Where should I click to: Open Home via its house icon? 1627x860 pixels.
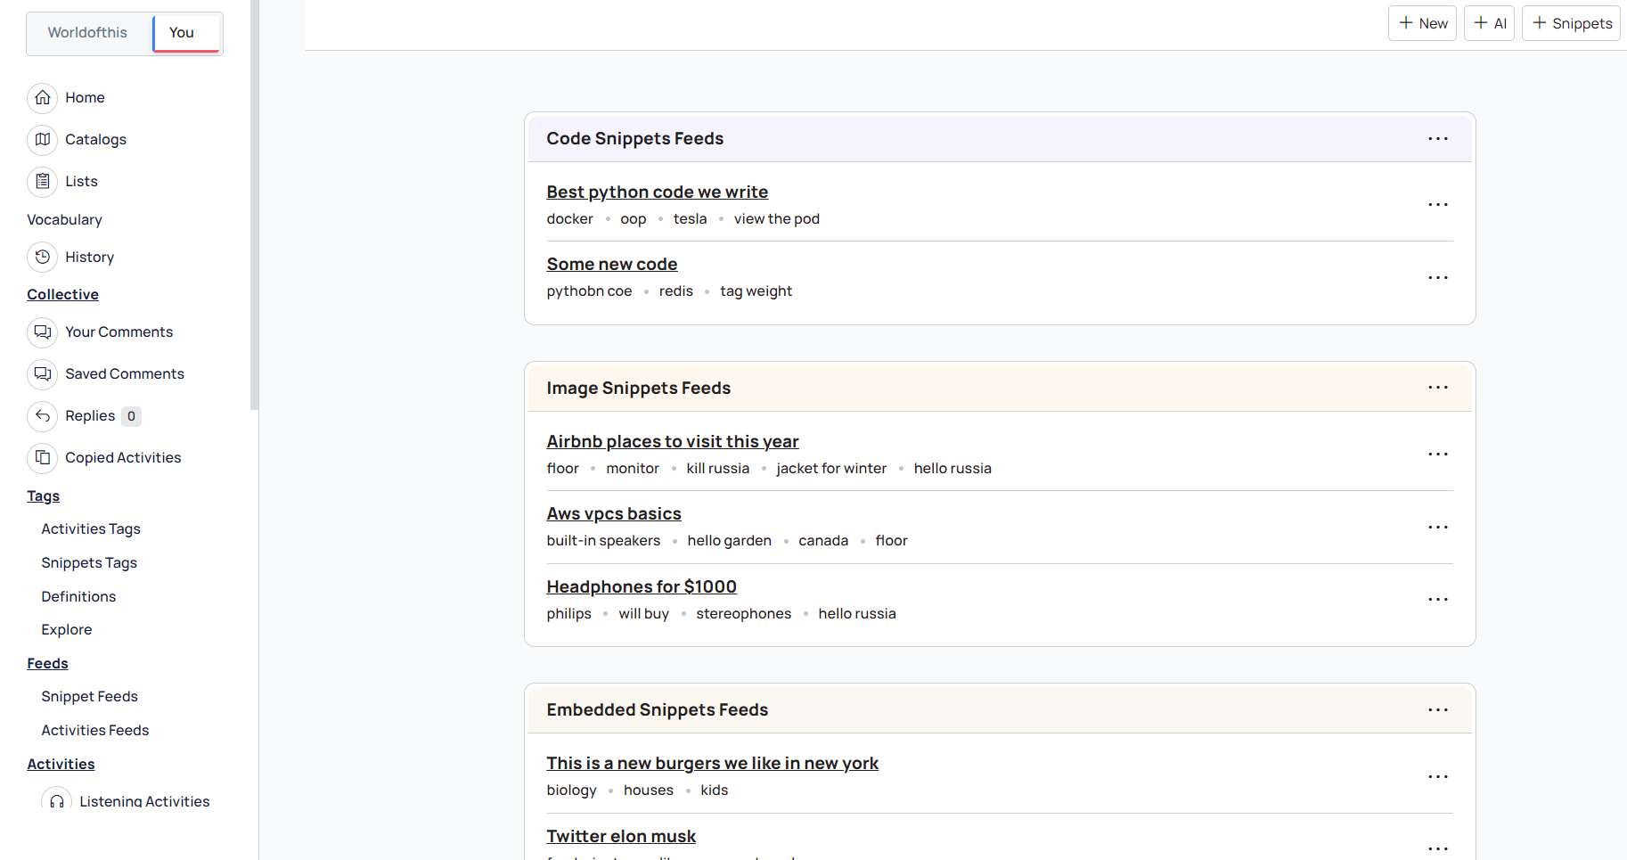[42, 98]
